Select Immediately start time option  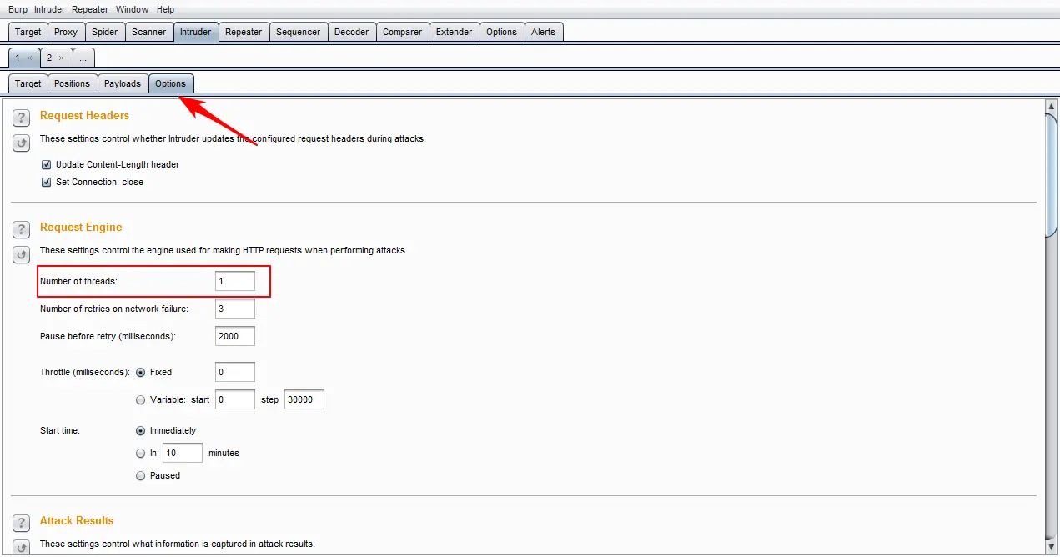click(x=140, y=430)
